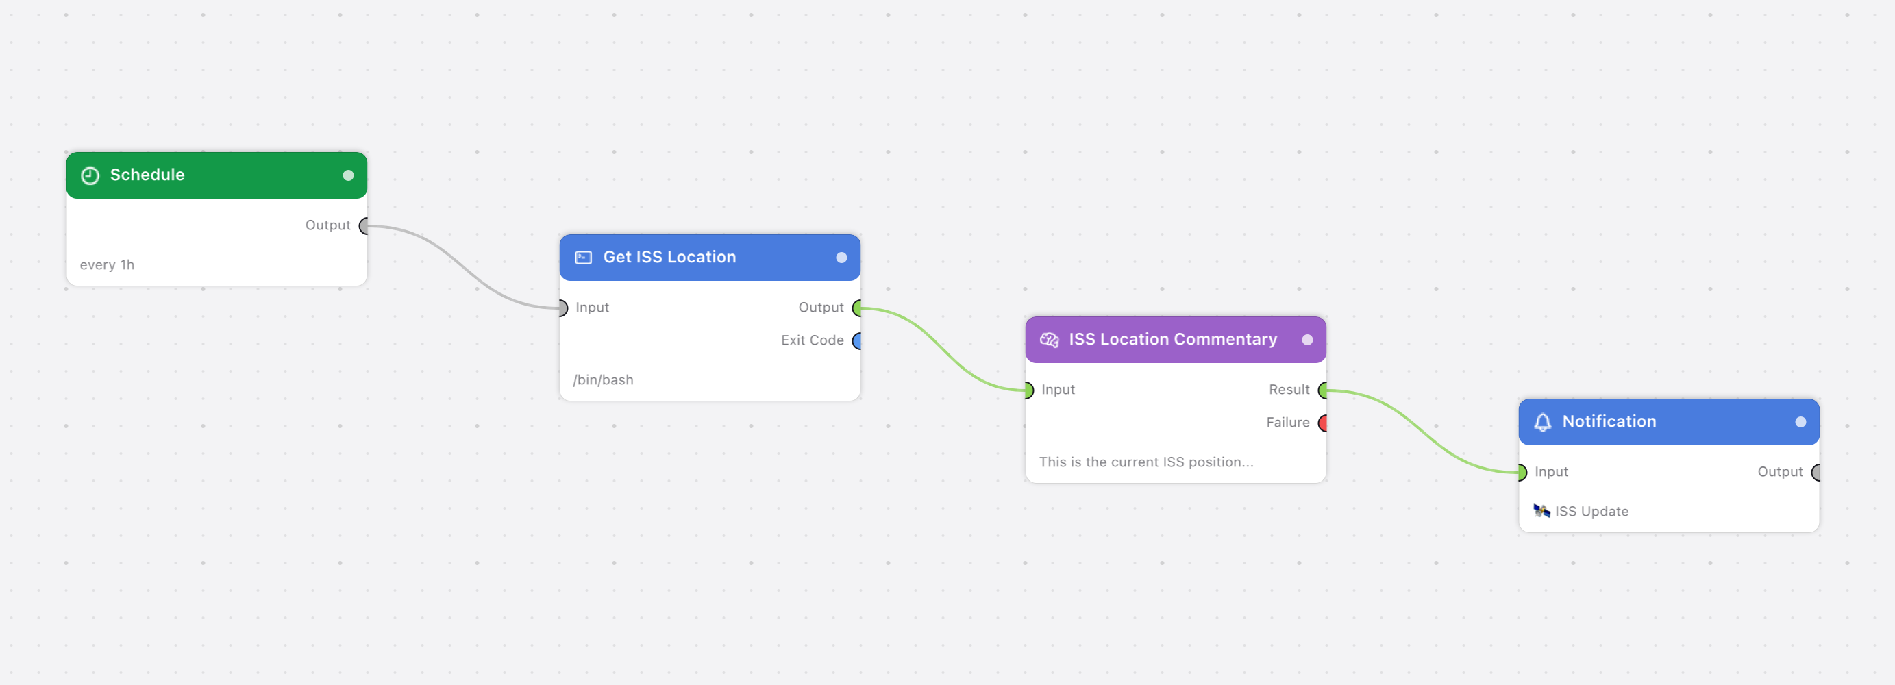Screen dimensions: 1895x685
Task: Select the green wire into ISS Location Commentary
Action: click(x=943, y=349)
